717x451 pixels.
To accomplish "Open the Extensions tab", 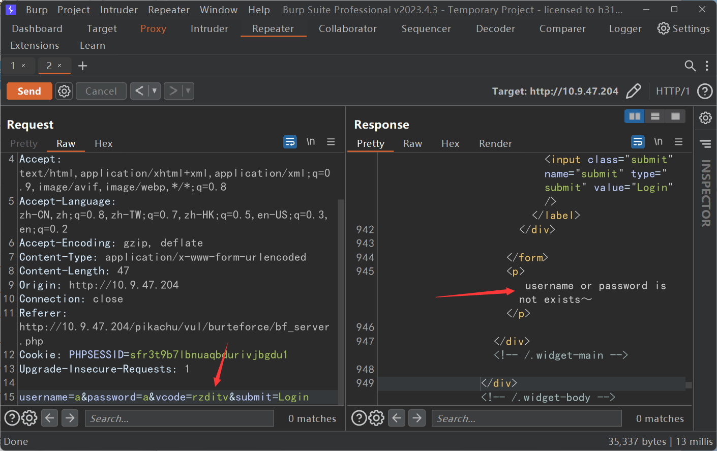I will coord(35,45).
